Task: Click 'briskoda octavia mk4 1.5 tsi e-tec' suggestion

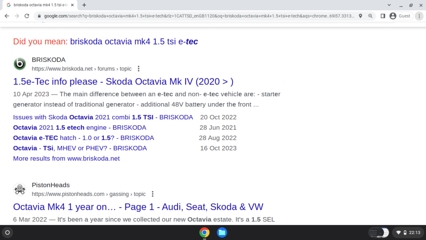Action: click(x=134, y=42)
